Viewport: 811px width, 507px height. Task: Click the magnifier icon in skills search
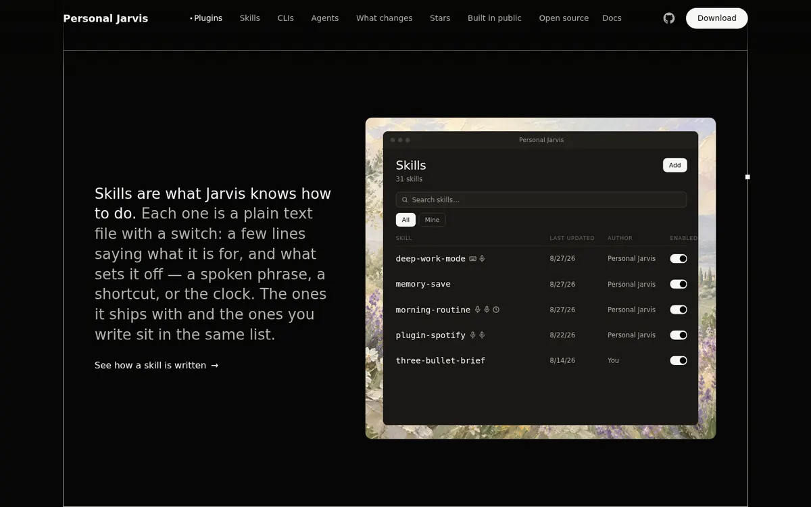tap(405, 200)
